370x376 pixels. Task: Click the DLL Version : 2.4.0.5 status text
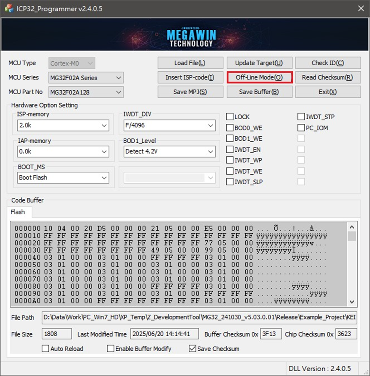tap(319, 369)
